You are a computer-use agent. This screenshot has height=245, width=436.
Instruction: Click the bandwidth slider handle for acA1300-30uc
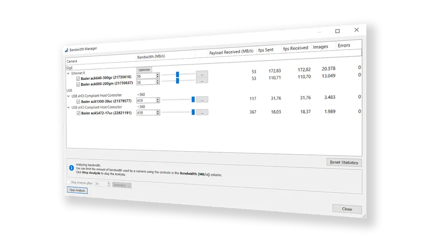[x=193, y=99]
